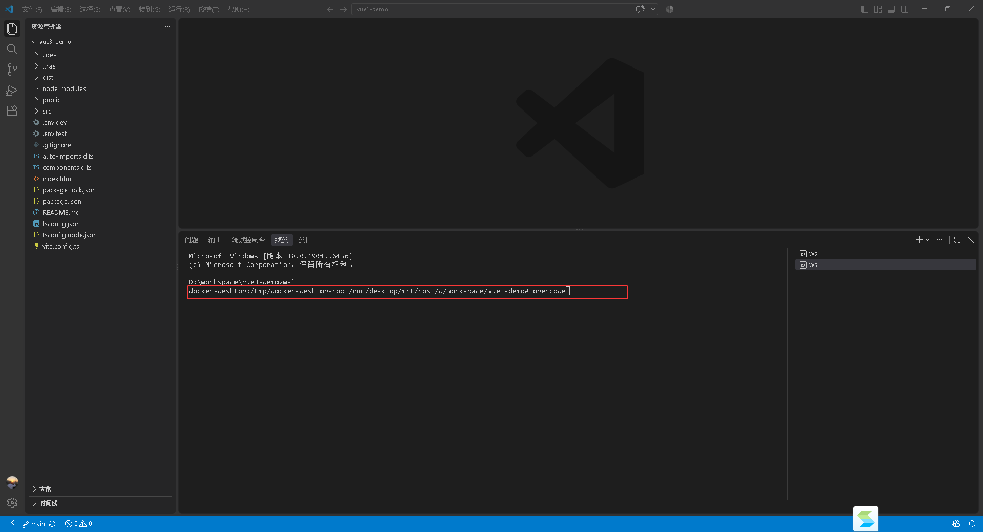
Task: Open the 查看(V) menu
Action: 119,9
